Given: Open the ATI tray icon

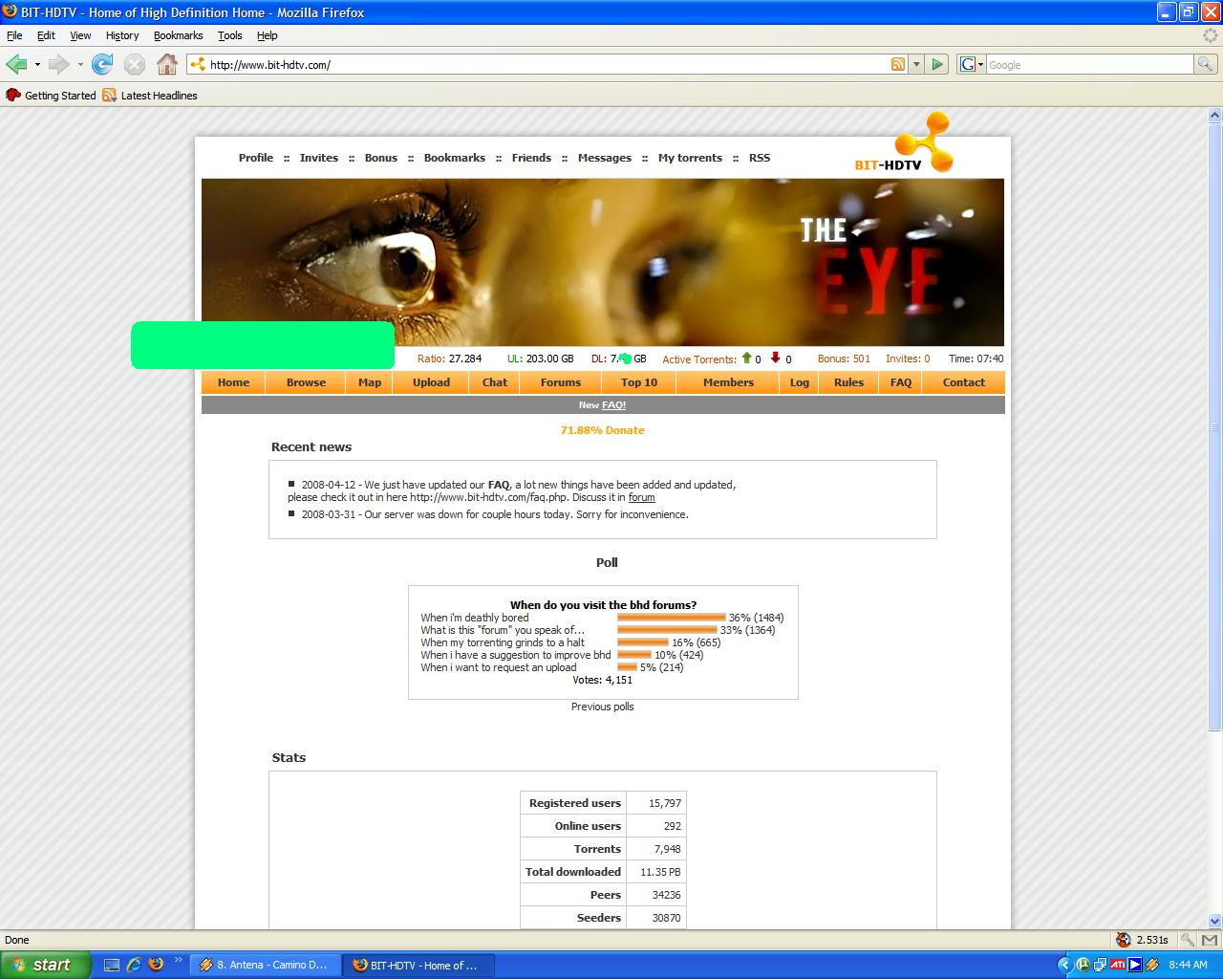Looking at the screenshot, I should [1117, 965].
